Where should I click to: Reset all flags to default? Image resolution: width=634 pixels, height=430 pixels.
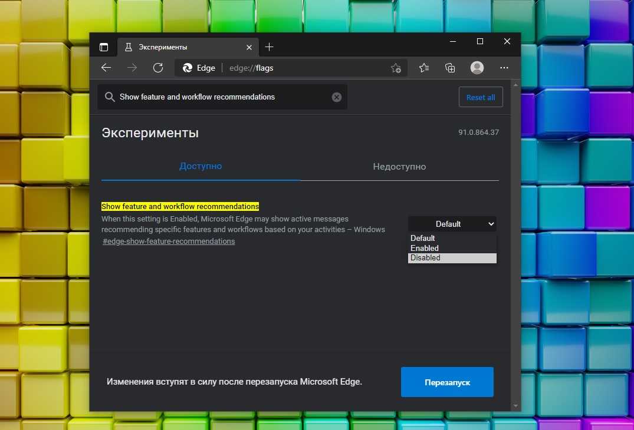click(x=481, y=97)
